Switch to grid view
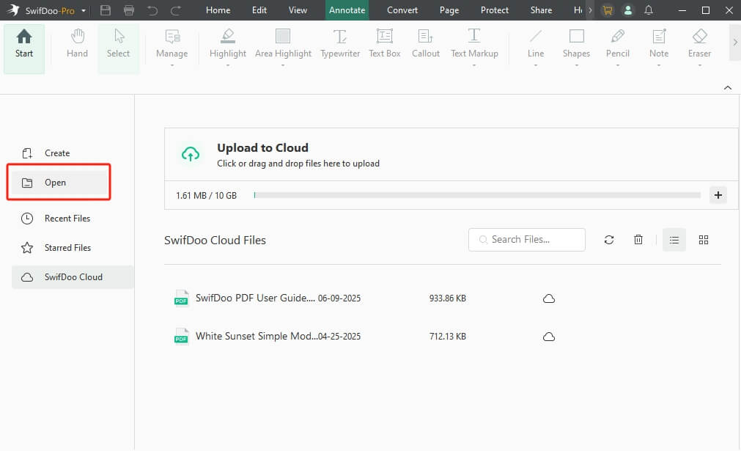 704,240
